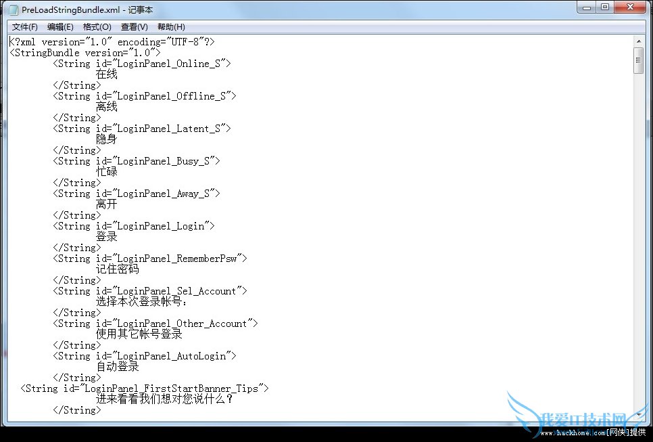Click the text 忙碌
The image size is (653, 442).
coord(107,172)
